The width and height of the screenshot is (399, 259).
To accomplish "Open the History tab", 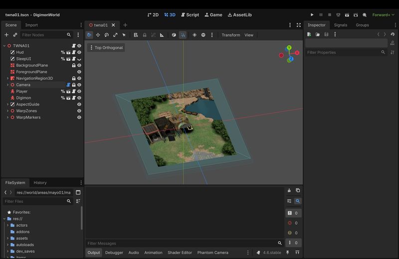I will (x=40, y=182).
